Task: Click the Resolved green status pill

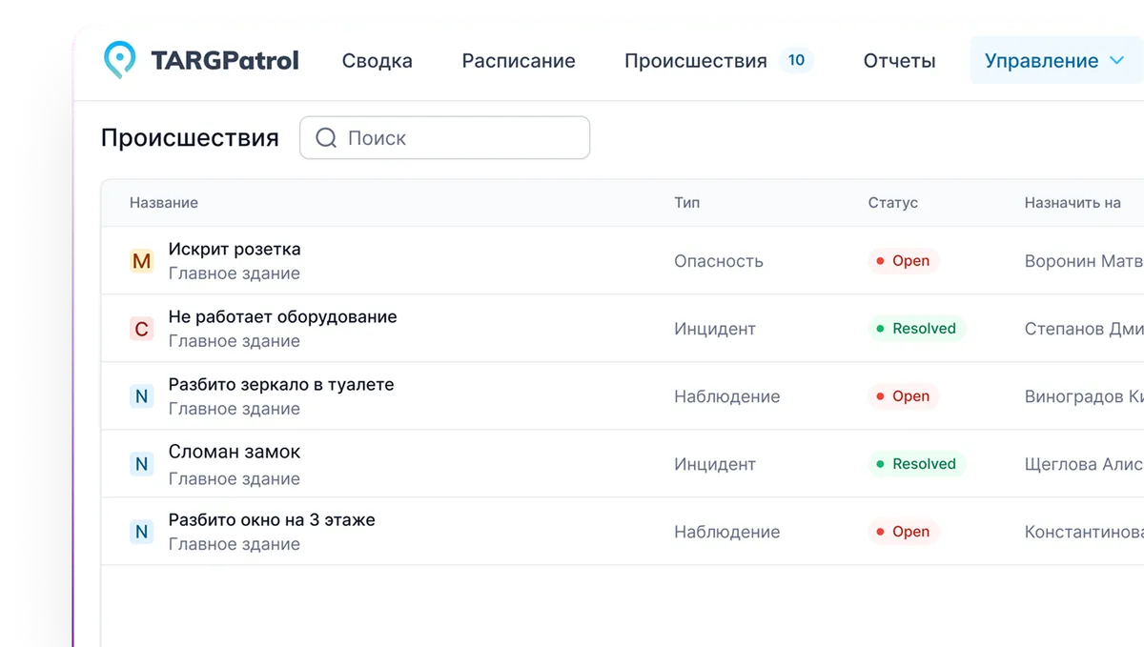Action: (916, 328)
